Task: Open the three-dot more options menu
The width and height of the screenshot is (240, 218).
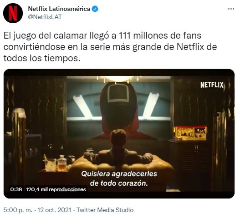Action: tap(231, 9)
